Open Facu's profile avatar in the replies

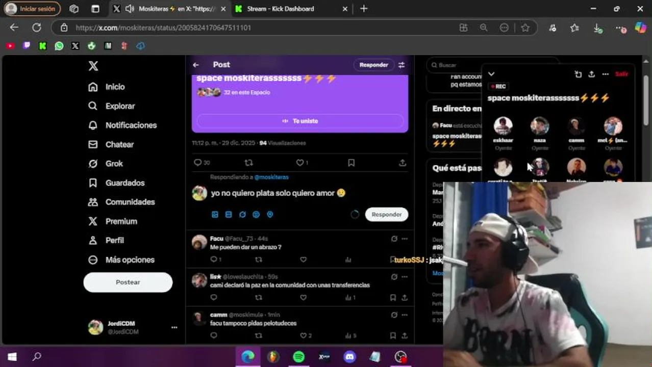coord(199,242)
